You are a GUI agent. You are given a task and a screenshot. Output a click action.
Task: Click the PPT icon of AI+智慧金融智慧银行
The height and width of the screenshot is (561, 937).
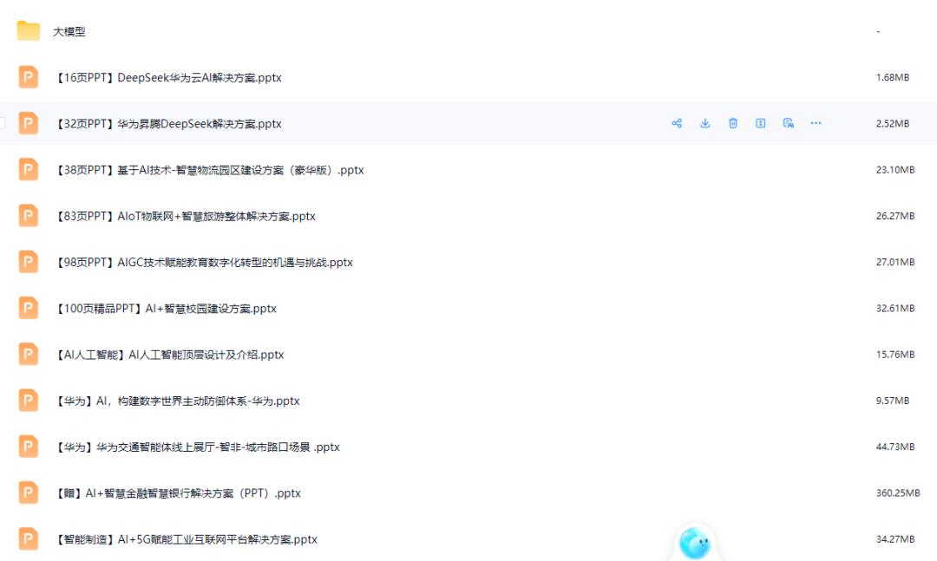click(x=28, y=493)
